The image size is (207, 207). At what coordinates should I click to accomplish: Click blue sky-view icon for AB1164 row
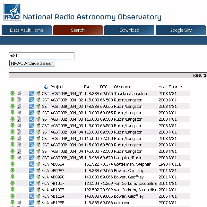pos(32,196)
